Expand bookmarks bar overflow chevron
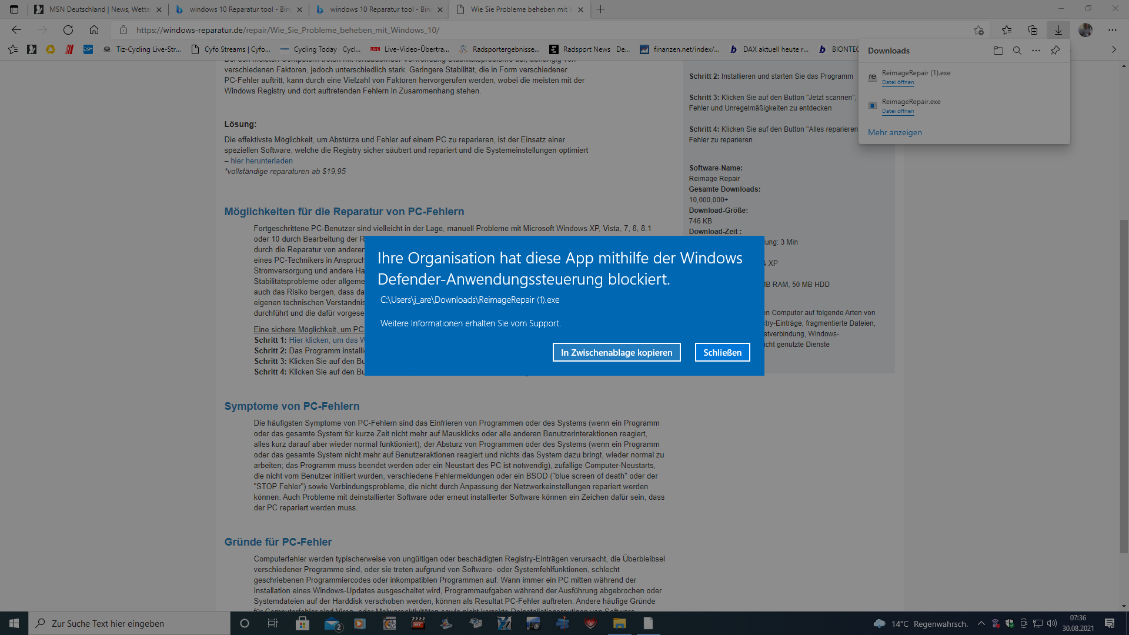Screen dimensions: 1129x635 [1114, 49]
